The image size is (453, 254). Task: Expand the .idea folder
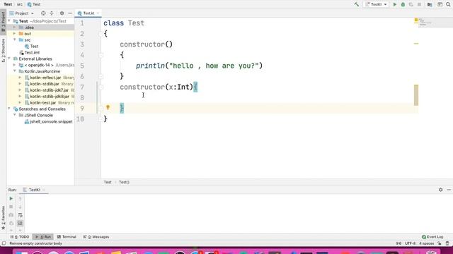14,28
